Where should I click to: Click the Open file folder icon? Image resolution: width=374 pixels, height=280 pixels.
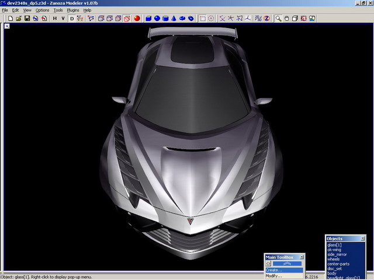(x=19, y=19)
